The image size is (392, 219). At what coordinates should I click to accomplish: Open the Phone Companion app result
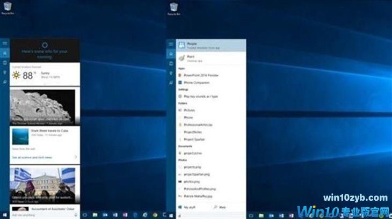click(197, 82)
